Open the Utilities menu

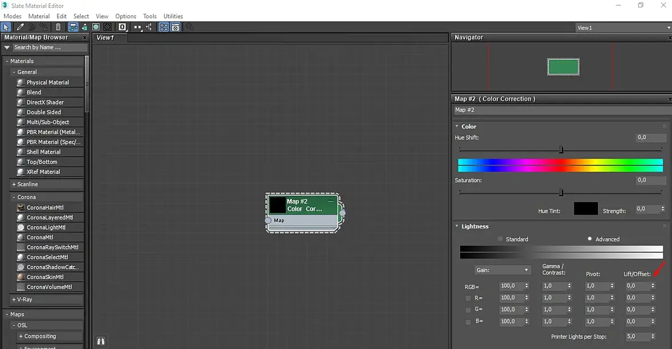click(x=173, y=16)
